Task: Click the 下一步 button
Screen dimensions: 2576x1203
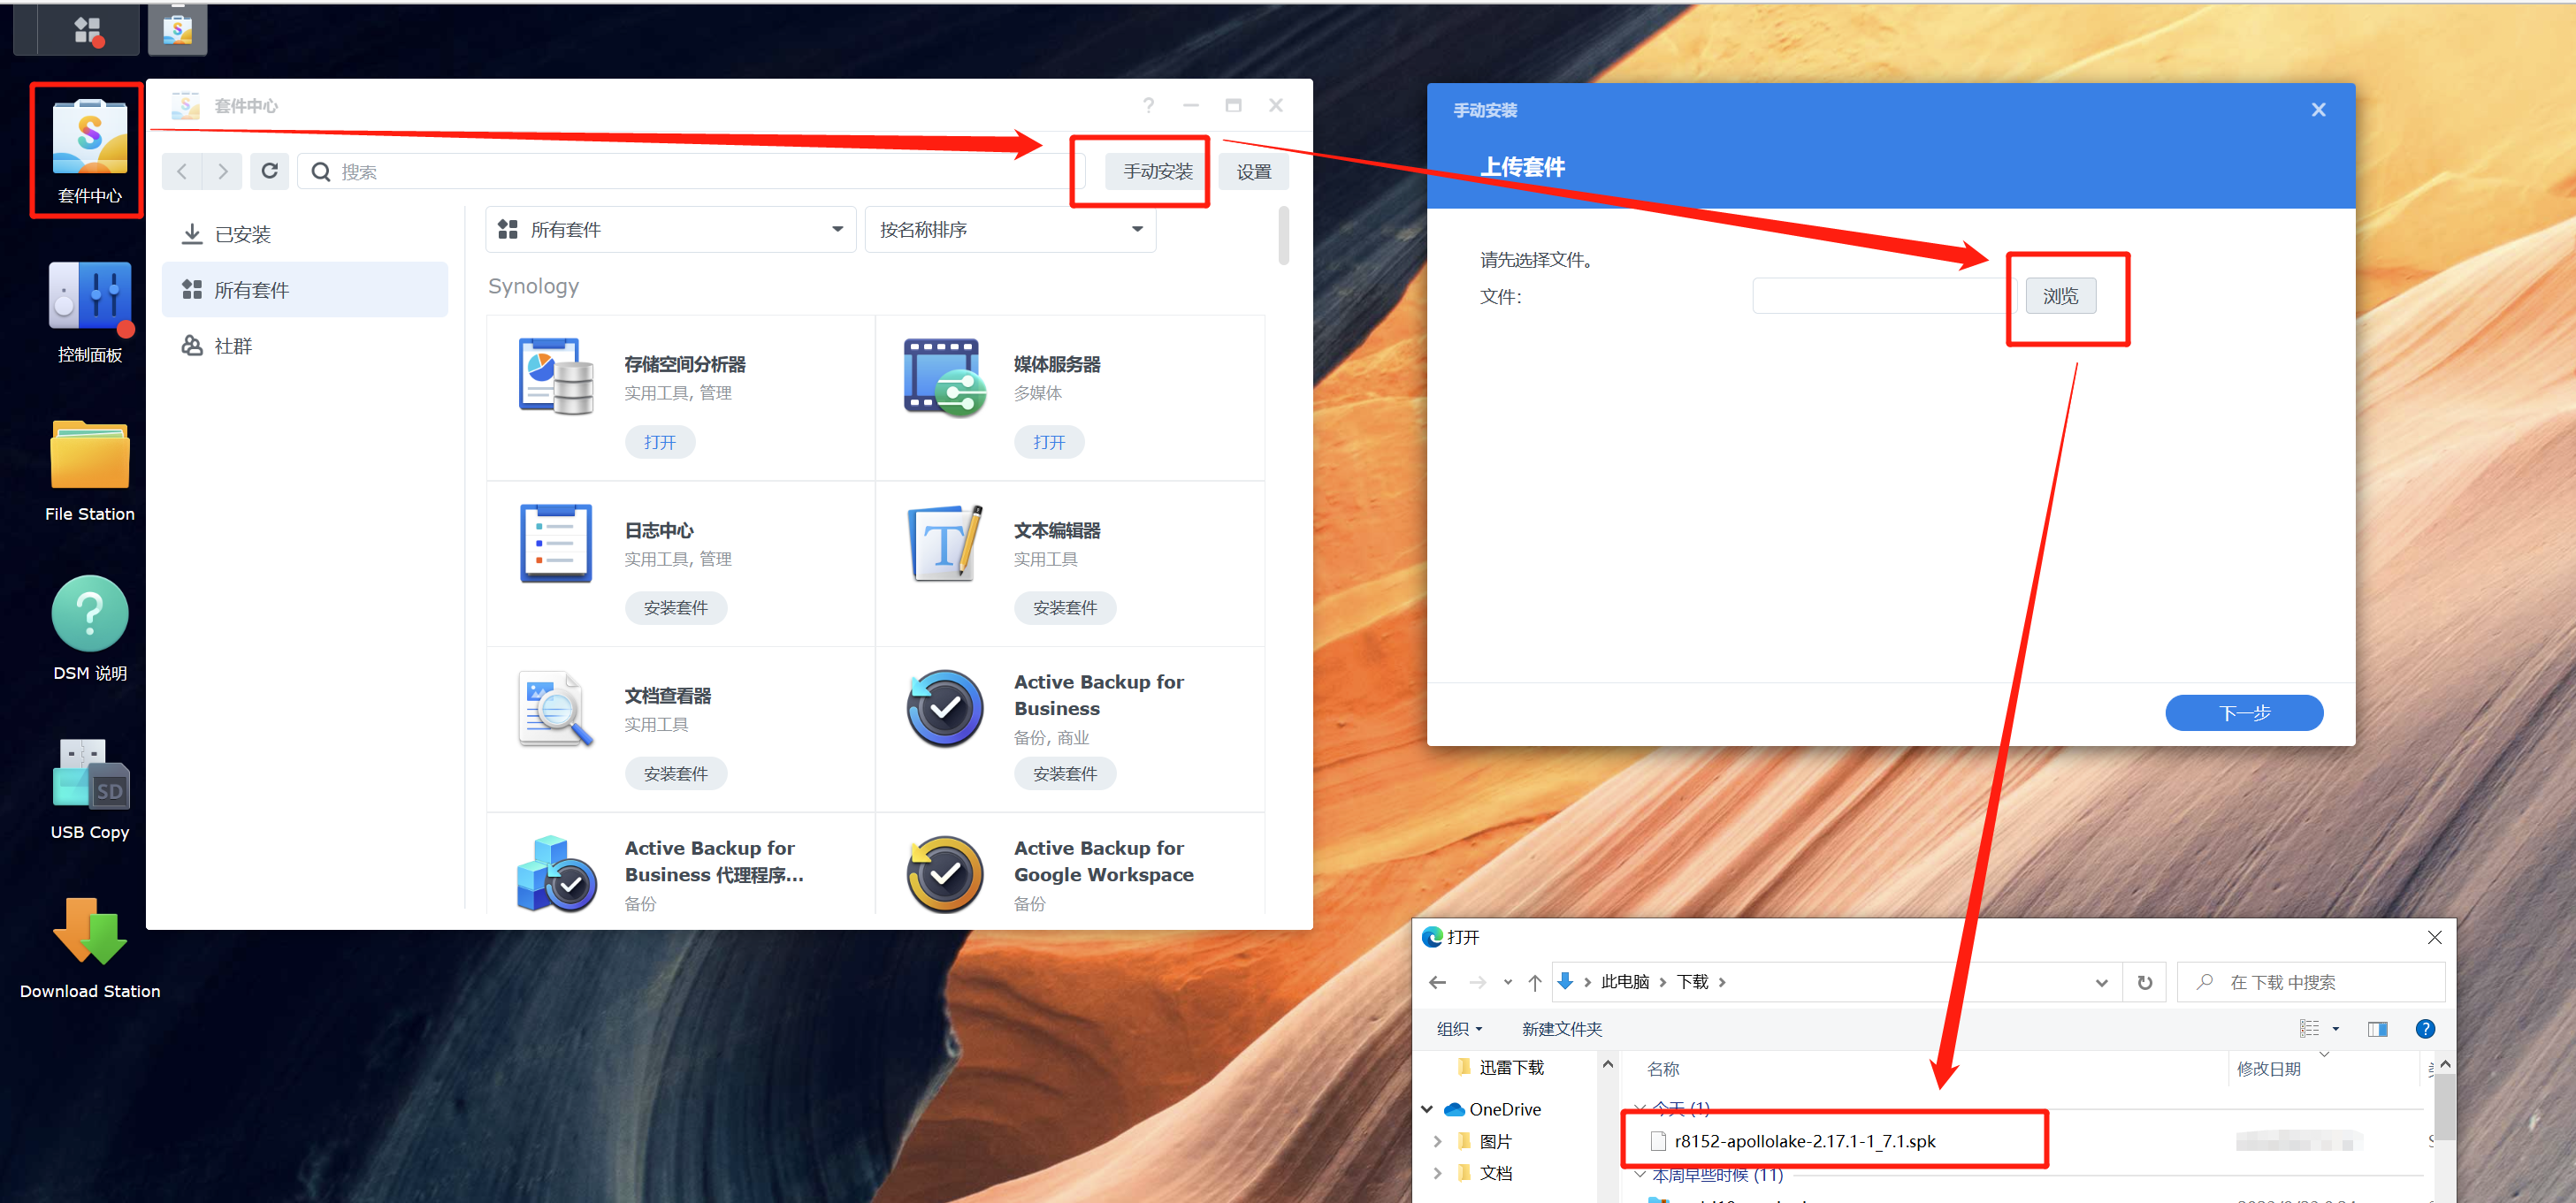Action: click(2244, 712)
